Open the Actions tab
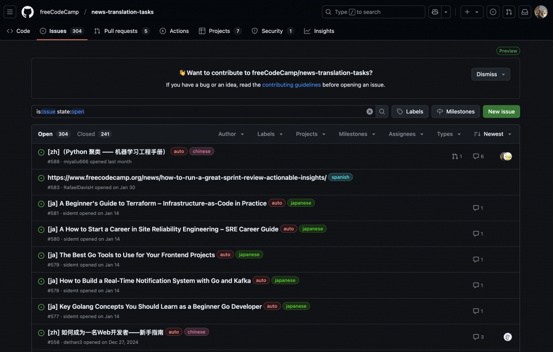553x352 pixels. tap(174, 31)
